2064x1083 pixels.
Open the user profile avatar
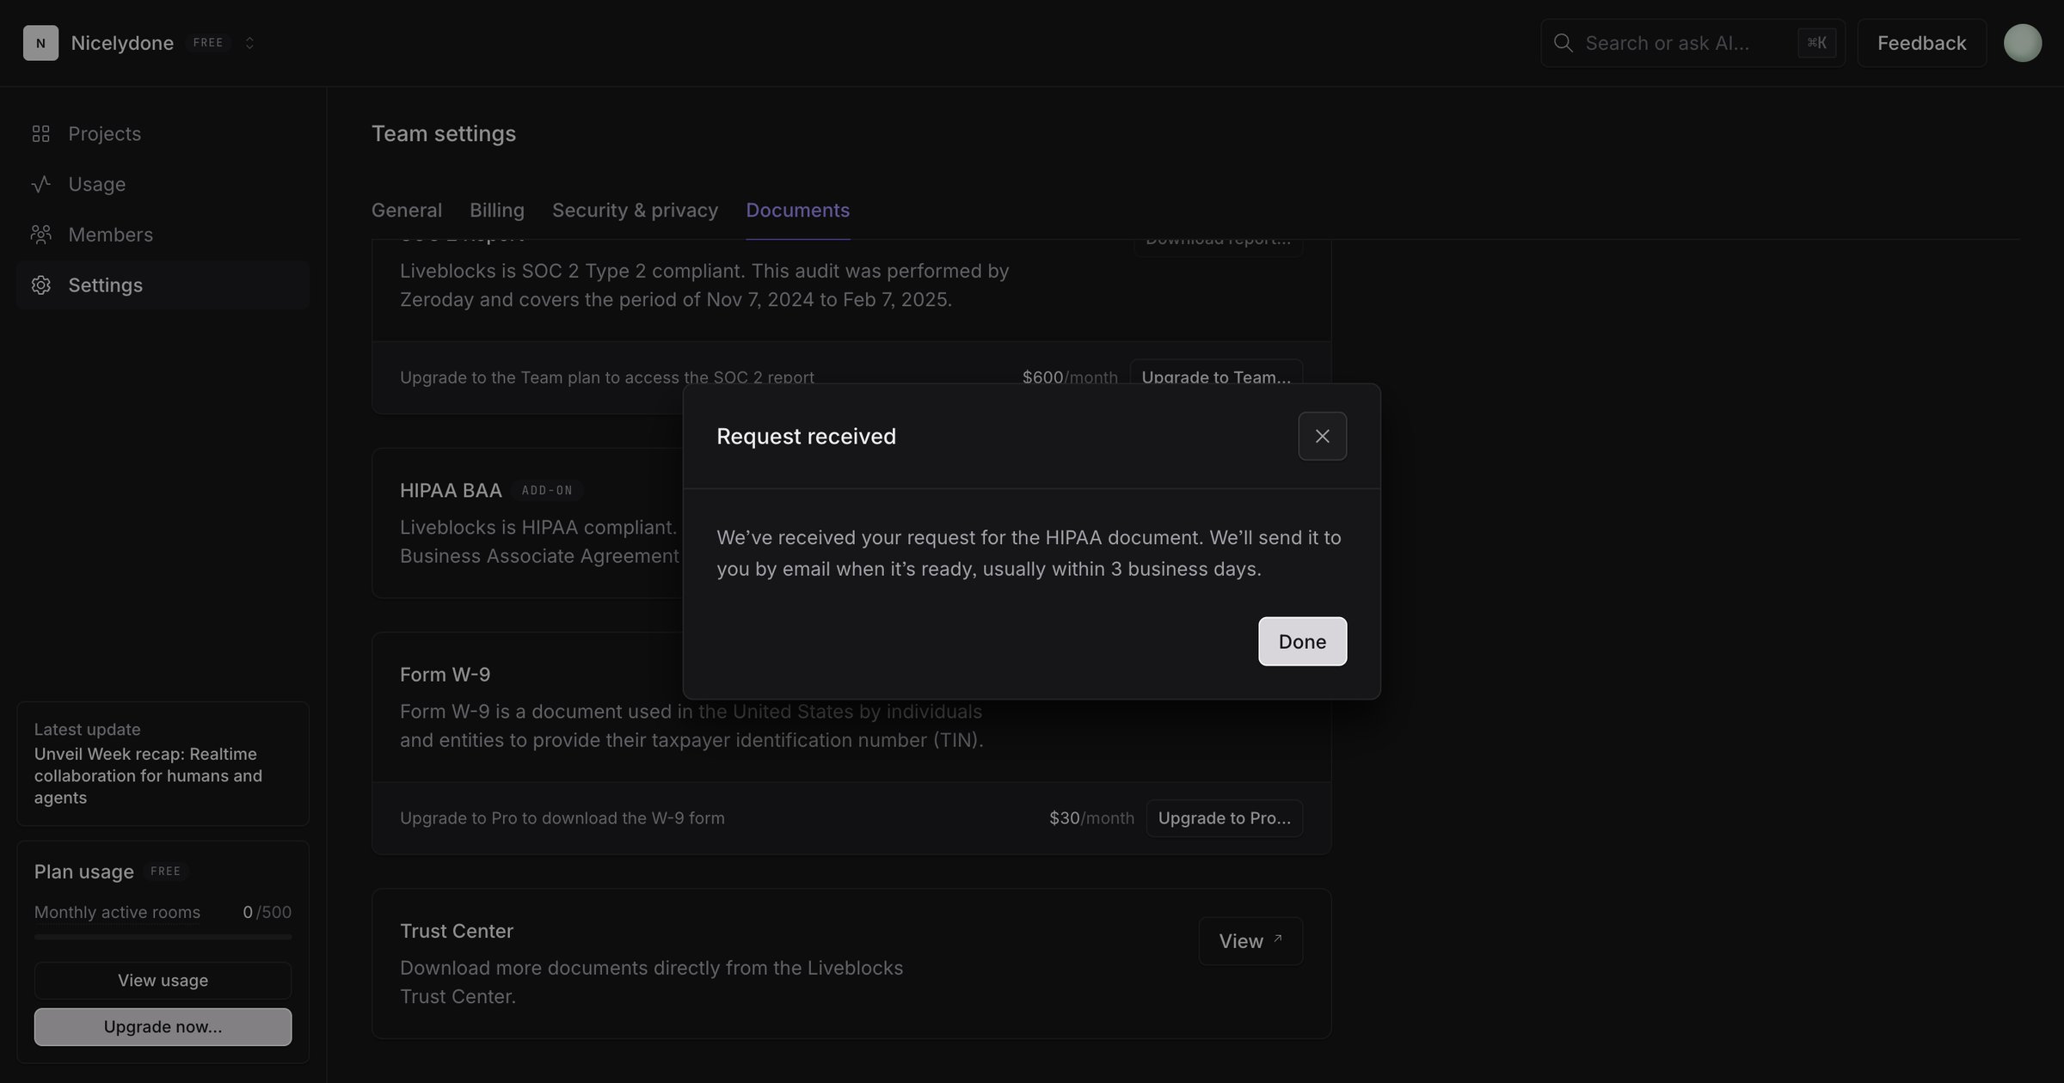coord(2023,43)
